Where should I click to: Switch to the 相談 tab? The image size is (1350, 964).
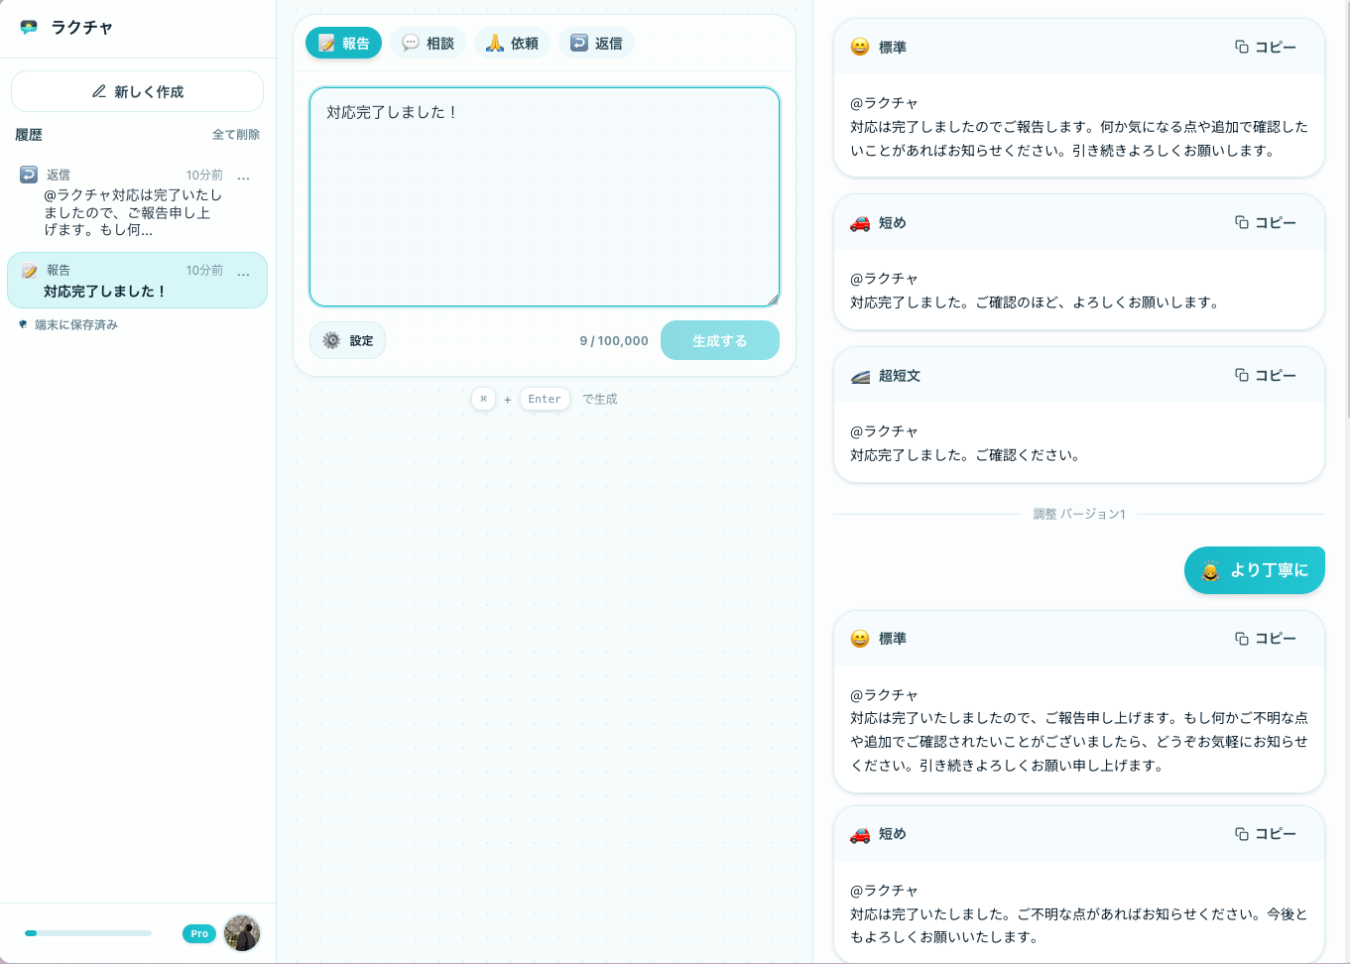tap(428, 43)
